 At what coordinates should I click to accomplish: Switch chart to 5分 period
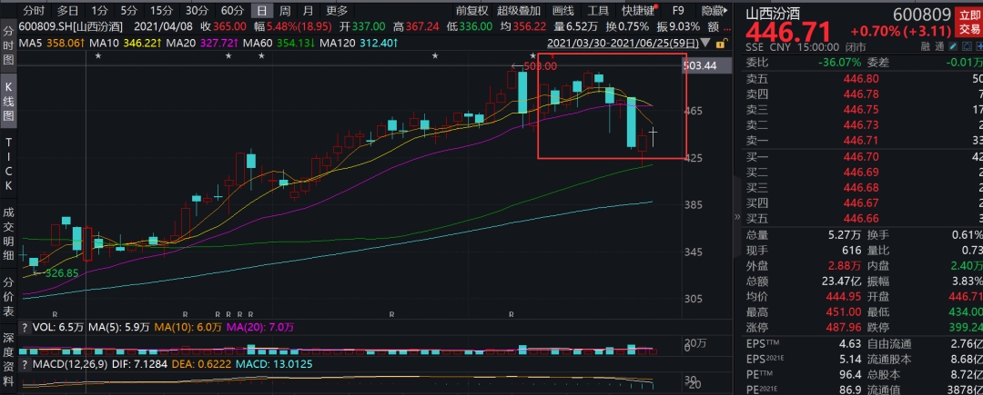click(128, 10)
